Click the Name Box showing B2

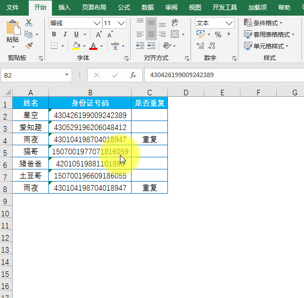[36, 75]
